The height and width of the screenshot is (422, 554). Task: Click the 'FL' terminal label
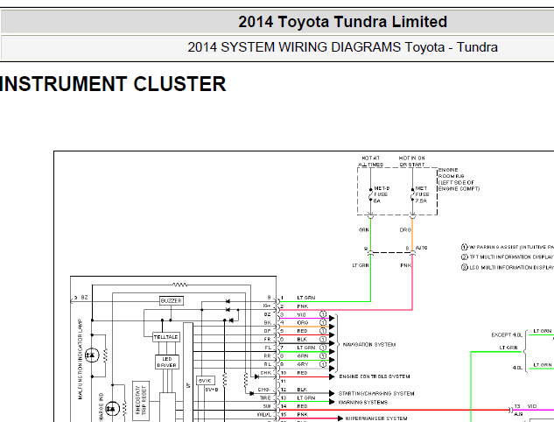pyautogui.click(x=268, y=348)
